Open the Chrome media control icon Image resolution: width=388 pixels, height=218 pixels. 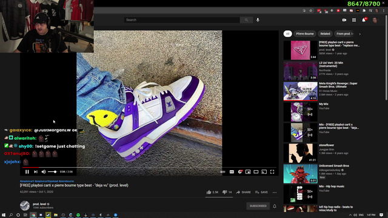[x=370, y=11]
